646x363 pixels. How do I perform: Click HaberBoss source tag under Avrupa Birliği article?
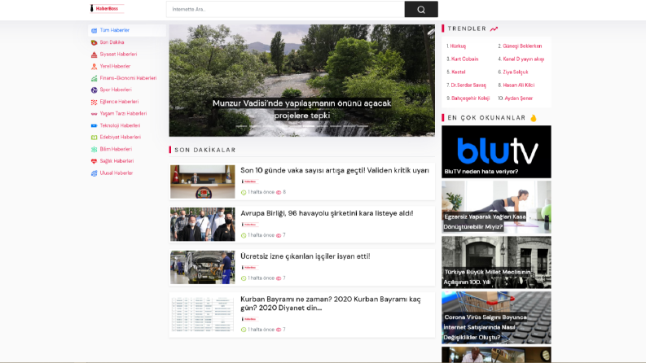click(x=249, y=225)
